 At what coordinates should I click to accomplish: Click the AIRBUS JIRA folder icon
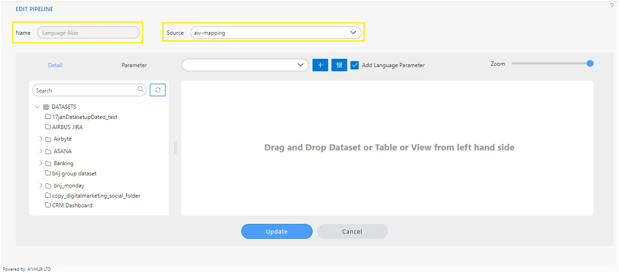coord(48,127)
